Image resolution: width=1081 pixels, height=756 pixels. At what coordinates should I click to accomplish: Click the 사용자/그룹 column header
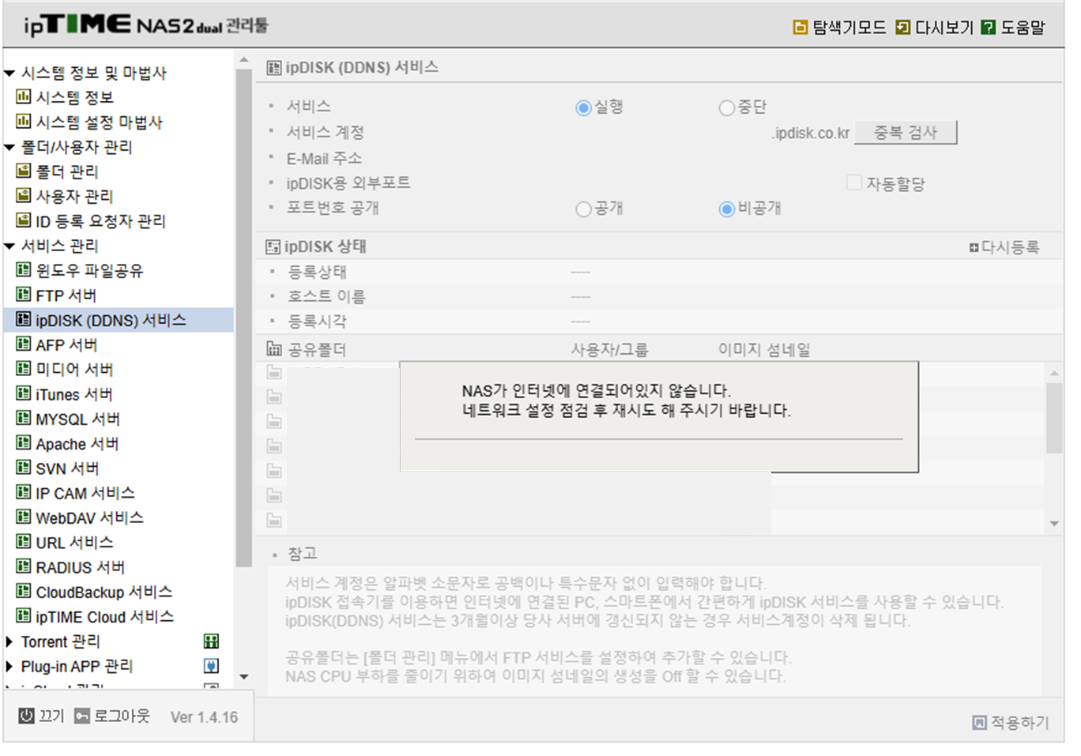click(x=609, y=349)
